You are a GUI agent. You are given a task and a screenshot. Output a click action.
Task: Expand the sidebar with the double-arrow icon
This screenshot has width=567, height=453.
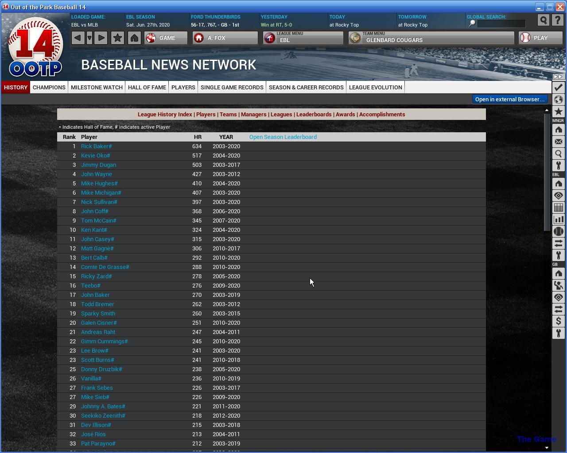click(558, 77)
